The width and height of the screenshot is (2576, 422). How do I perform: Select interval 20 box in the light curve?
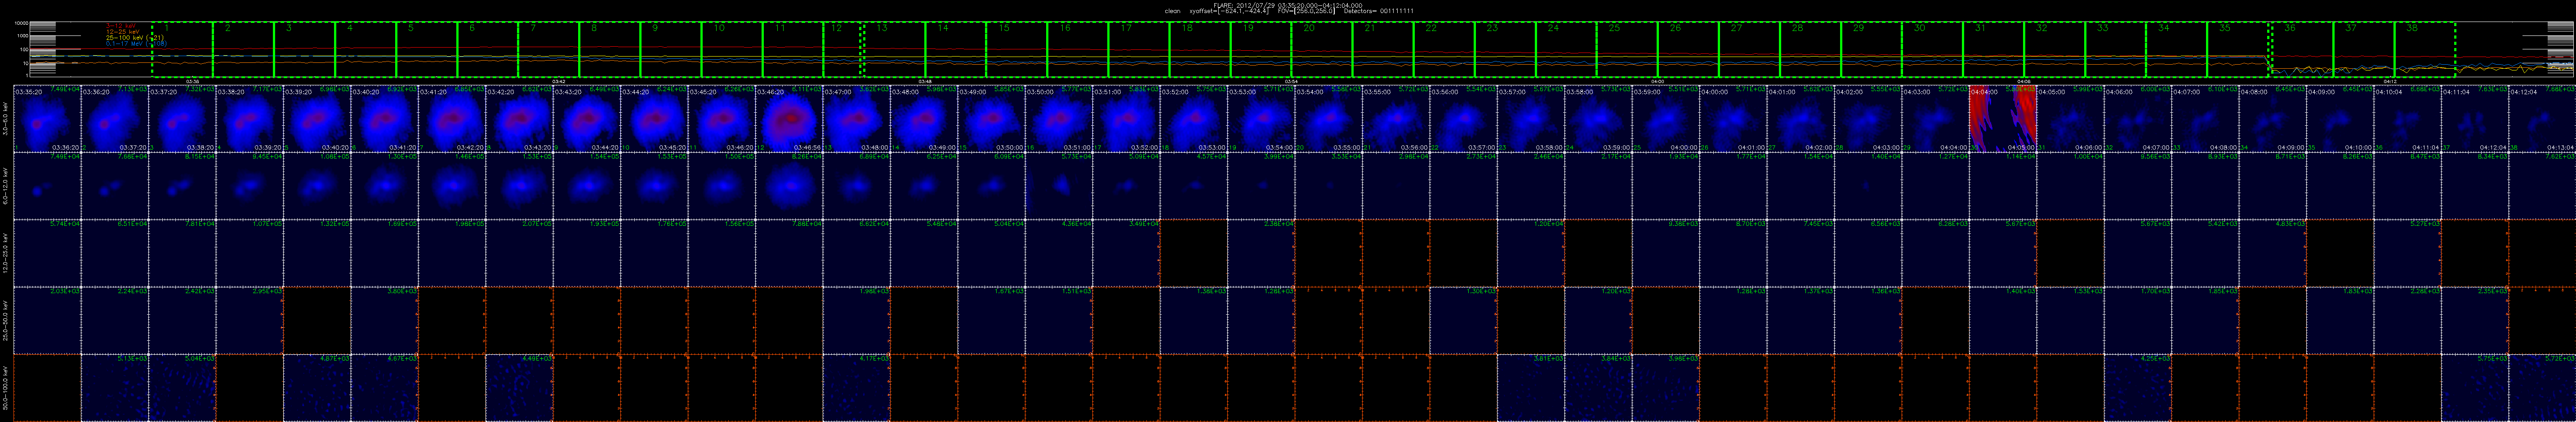[1322, 50]
